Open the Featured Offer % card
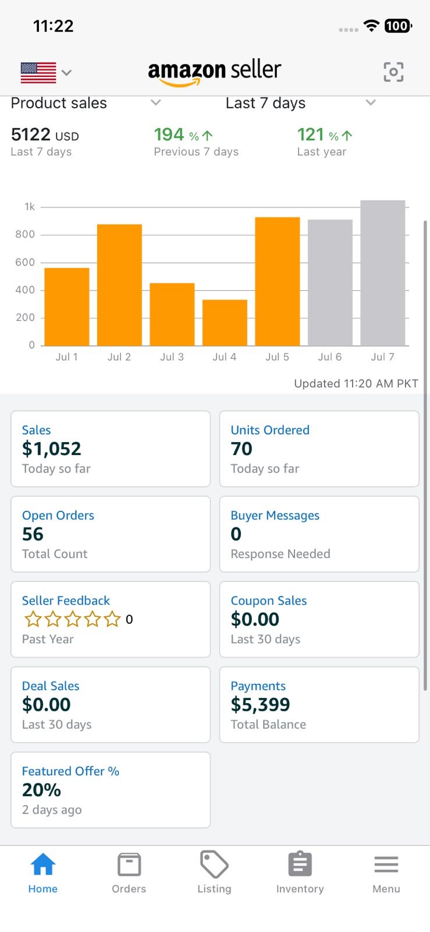430x932 pixels. point(111,790)
